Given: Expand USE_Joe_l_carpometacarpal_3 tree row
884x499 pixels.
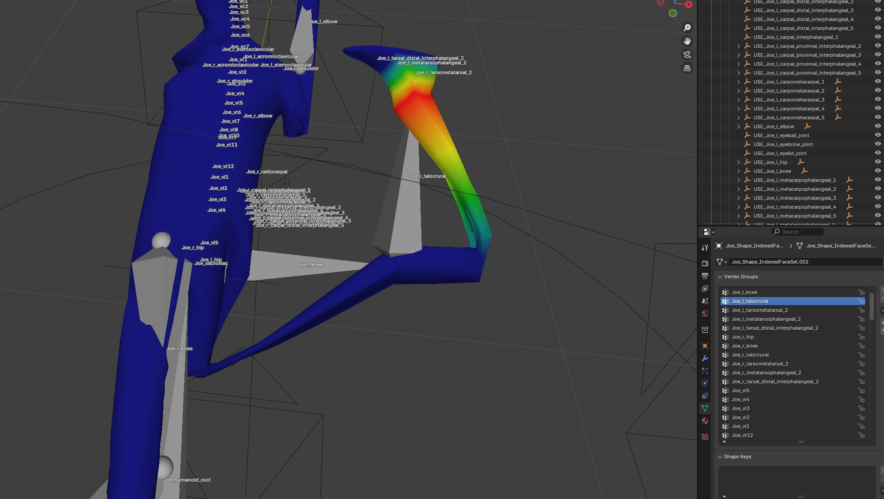Looking at the screenshot, I should pyautogui.click(x=738, y=100).
